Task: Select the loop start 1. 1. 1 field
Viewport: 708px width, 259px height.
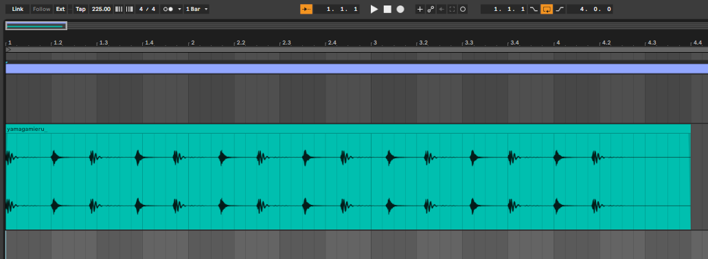Action: [504, 9]
